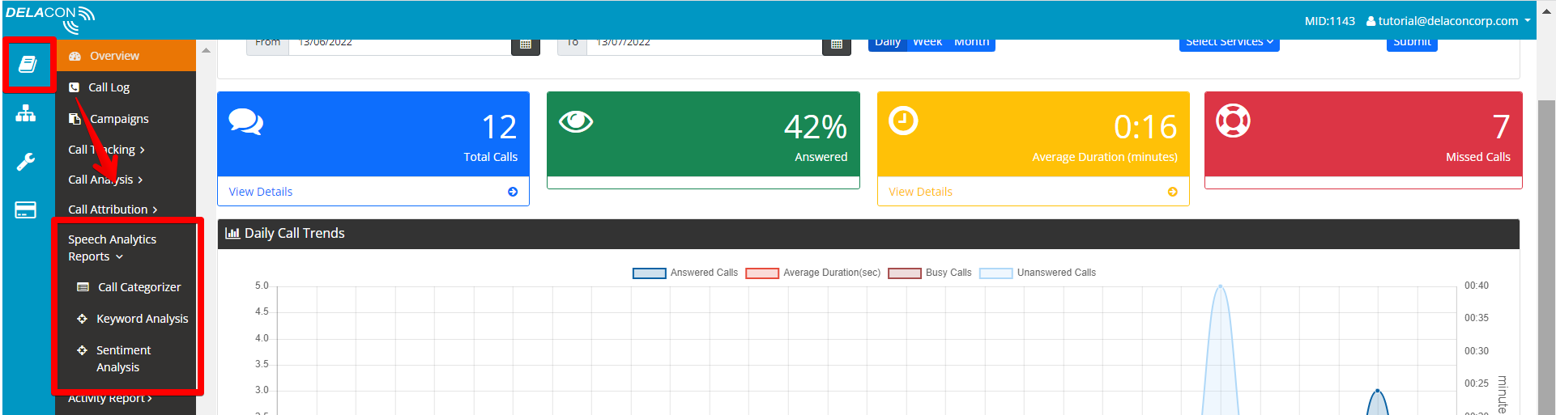
Task: Switch trend view to Daily
Action: 888,44
